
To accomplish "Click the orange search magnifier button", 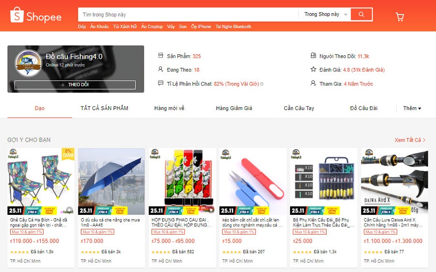I will [x=361, y=14].
